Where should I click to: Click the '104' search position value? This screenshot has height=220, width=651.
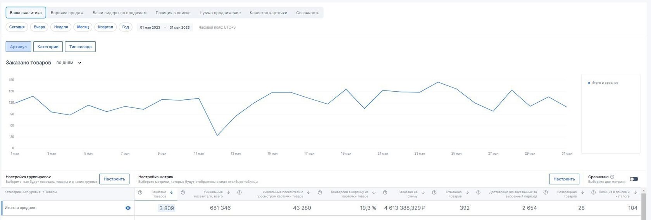(x=633, y=208)
